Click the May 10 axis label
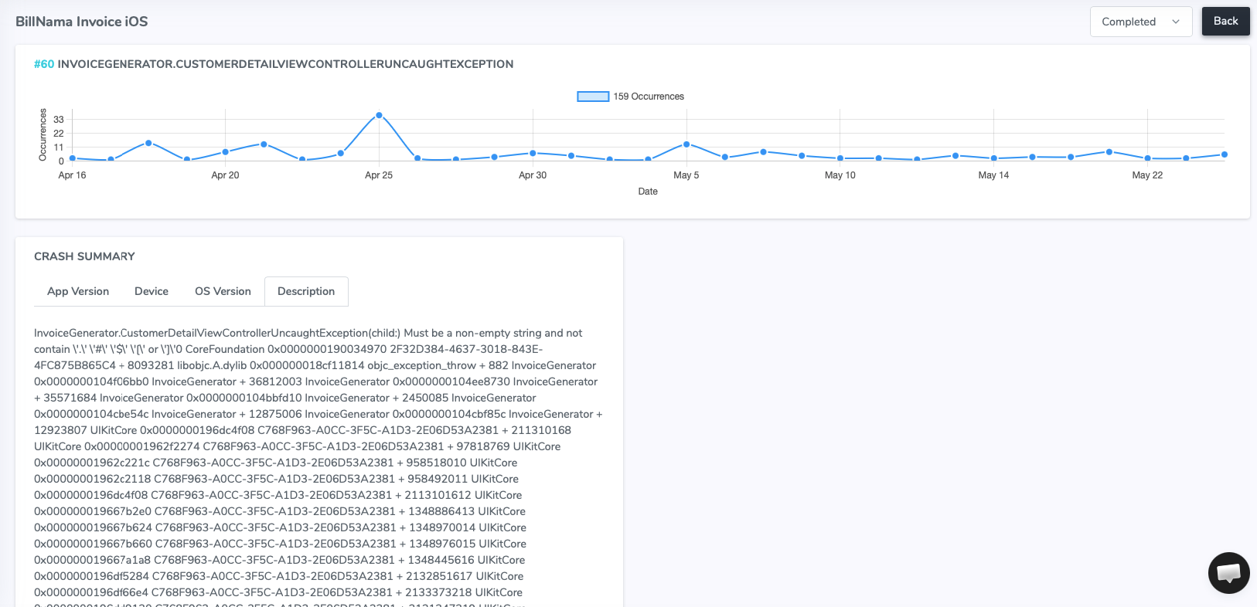This screenshot has height=607, width=1257. point(840,175)
